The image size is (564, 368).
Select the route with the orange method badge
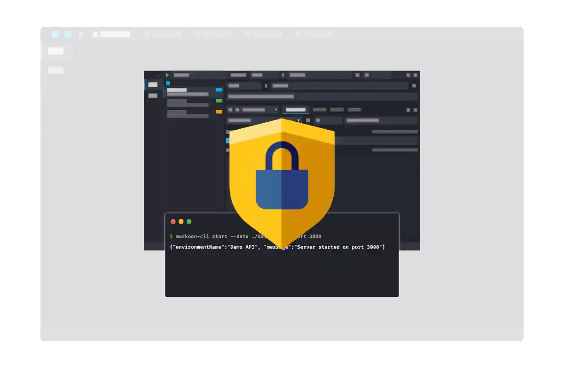click(x=194, y=113)
